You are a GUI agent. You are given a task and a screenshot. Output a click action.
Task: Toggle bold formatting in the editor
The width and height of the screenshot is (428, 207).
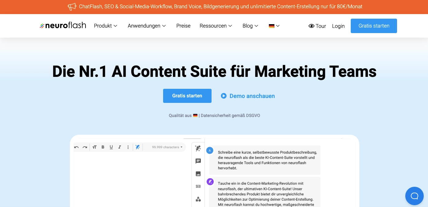[103, 147]
